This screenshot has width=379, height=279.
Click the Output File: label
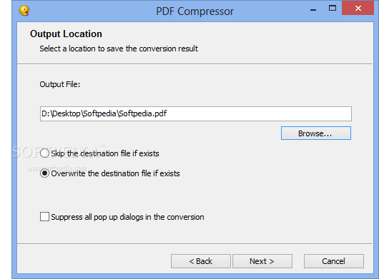(x=60, y=84)
